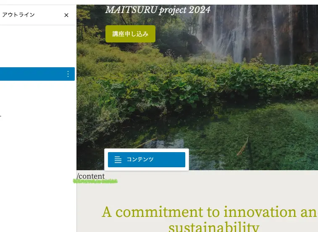The height and width of the screenshot is (232, 318).
Task: Click the green squiggle under /content
Action: (x=95, y=181)
